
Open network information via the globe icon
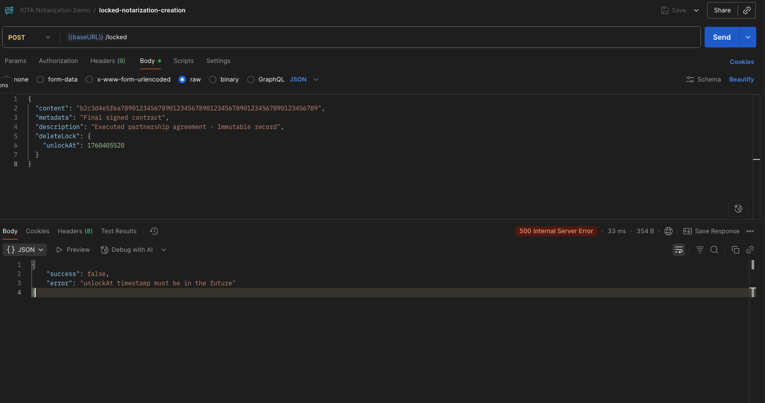tap(668, 231)
